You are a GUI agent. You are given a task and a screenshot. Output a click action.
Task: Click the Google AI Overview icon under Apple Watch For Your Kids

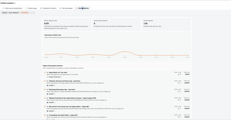[x=47, y=77]
